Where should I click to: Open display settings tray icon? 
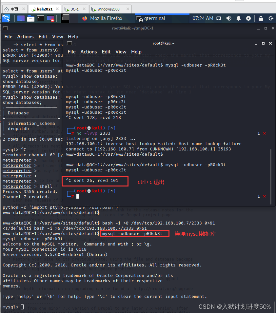click(x=219, y=18)
